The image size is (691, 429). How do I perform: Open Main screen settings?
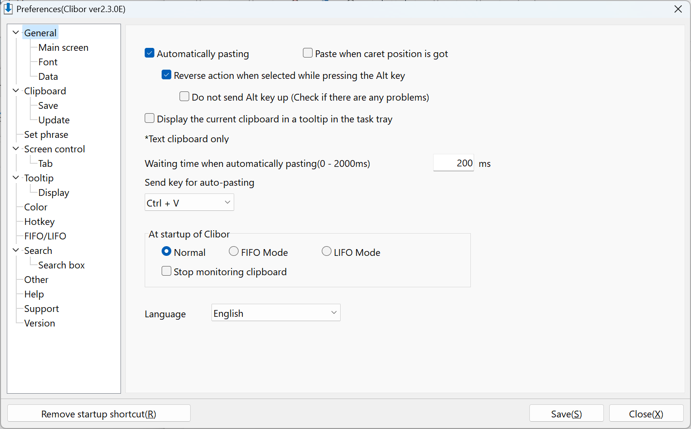pos(63,47)
